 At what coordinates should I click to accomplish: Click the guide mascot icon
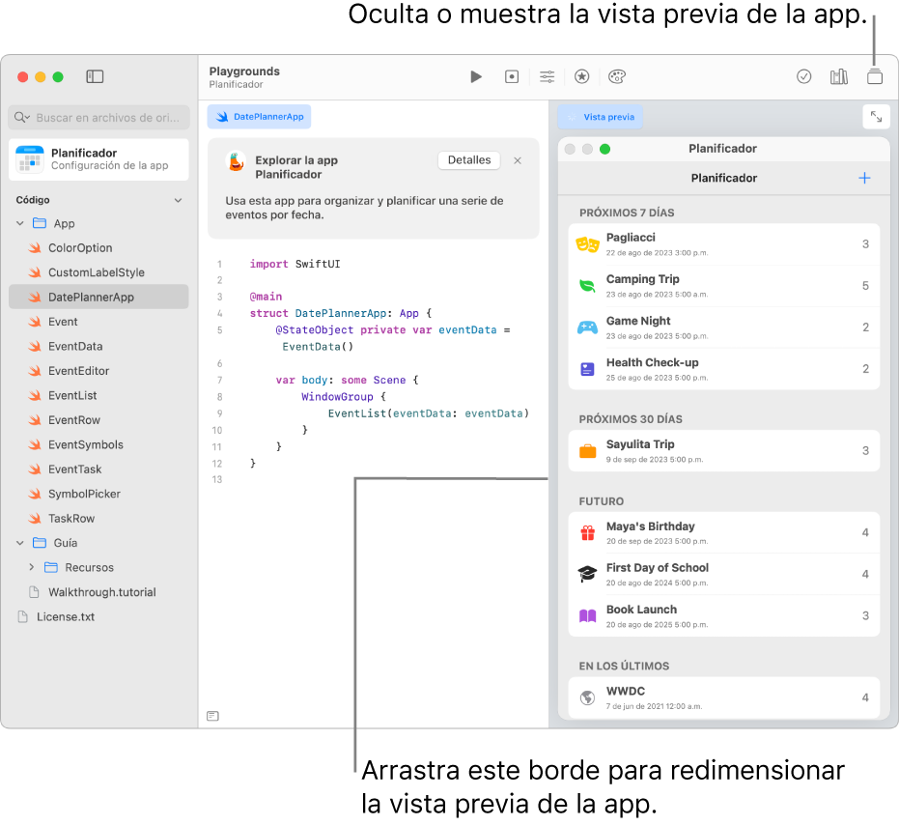tap(237, 161)
